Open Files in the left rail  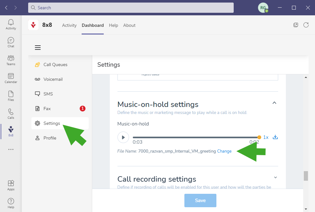coord(11,96)
